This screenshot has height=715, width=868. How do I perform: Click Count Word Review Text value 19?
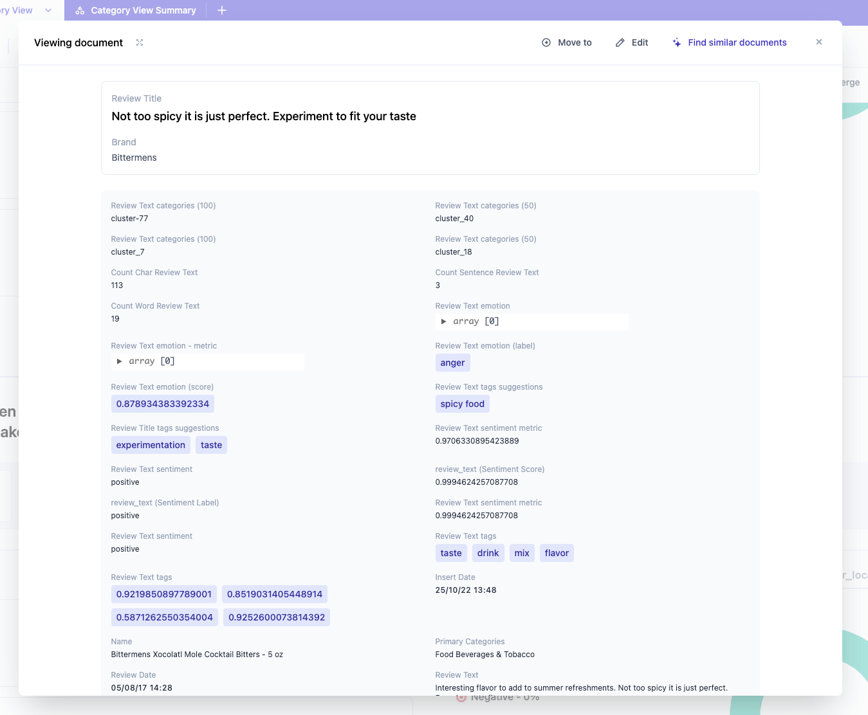[115, 319]
